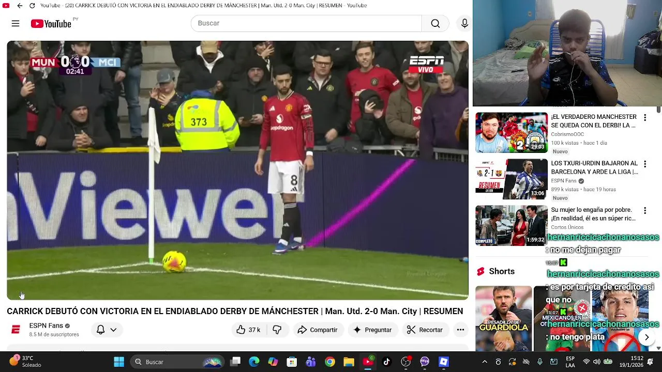Open the ESPN Fans channel name link
Image resolution: width=662 pixels, height=372 pixels.
pos(46,326)
